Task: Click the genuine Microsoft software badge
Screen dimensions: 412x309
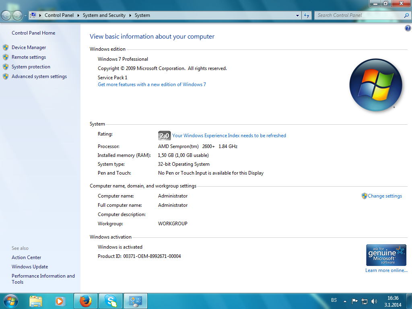Action: pyautogui.click(x=386, y=255)
